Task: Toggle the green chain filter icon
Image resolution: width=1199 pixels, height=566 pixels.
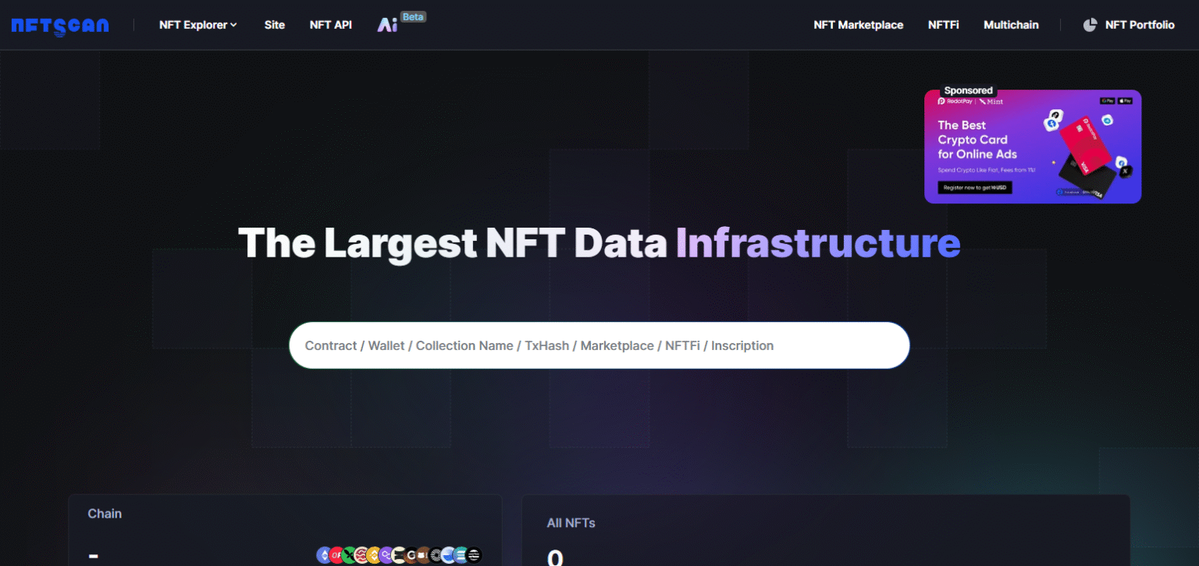Action: coord(348,554)
